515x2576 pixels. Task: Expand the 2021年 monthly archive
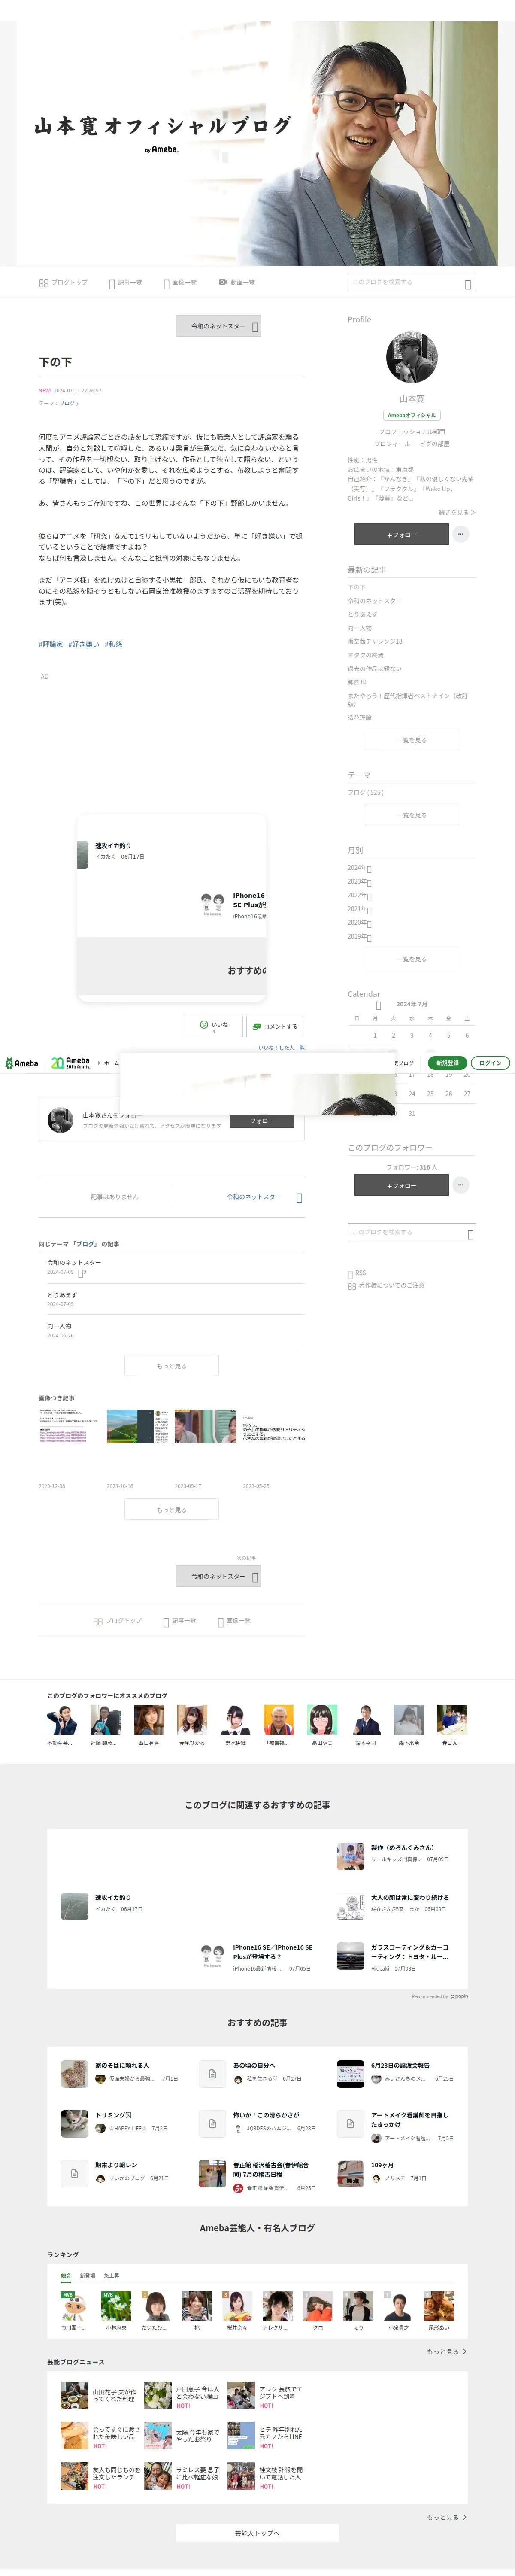coord(359,909)
